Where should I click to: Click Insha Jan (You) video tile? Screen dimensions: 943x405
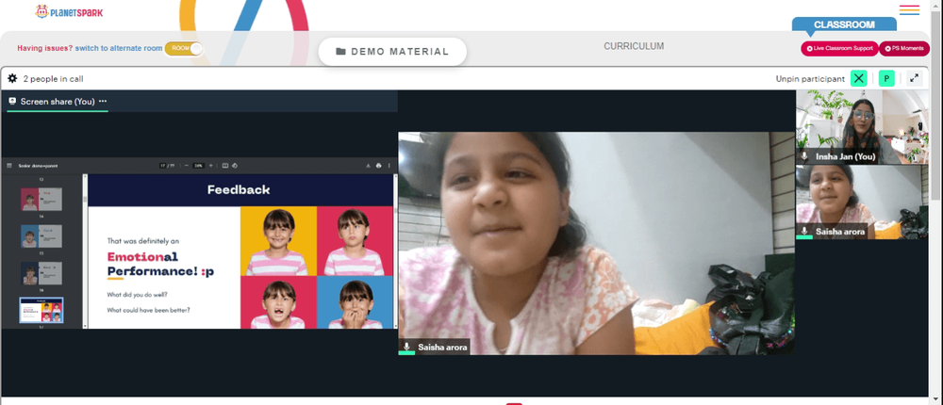coord(862,127)
